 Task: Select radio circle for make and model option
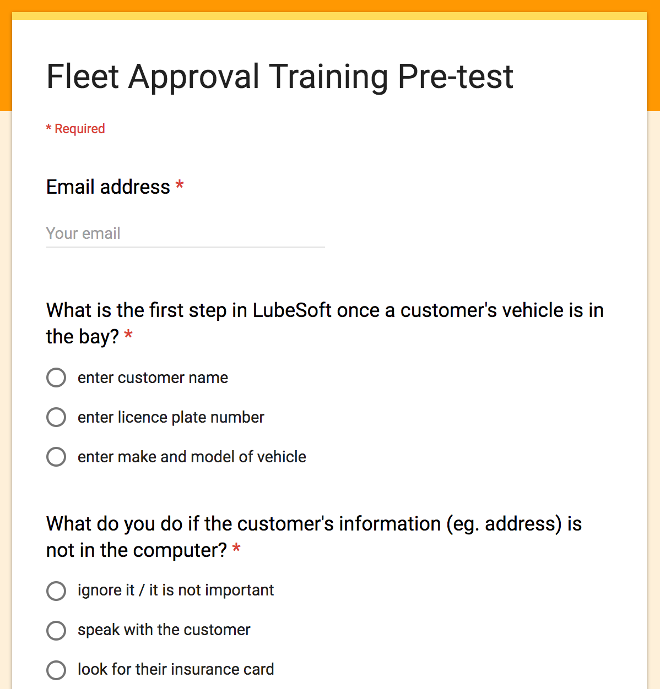56,457
